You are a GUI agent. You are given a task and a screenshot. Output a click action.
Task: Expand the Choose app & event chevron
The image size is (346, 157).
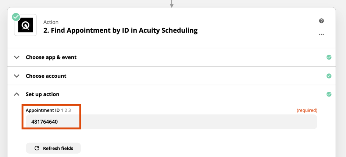(17, 57)
